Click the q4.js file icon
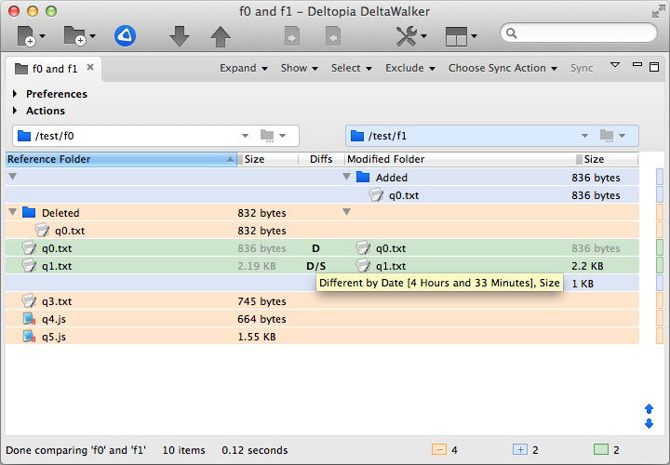The height and width of the screenshot is (465, 670). pos(29,319)
